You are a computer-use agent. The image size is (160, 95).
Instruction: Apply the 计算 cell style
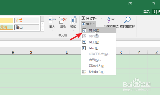[x=27, y=20]
